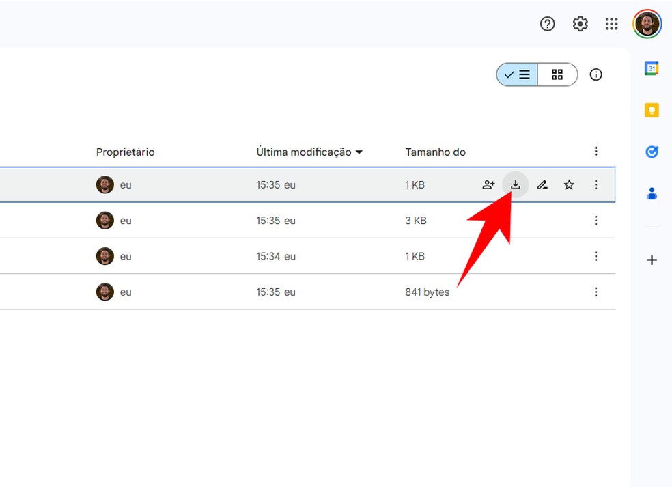Open Drive settings
Image resolution: width=672 pixels, height=487 pixels.
click(x=580, y=24)
